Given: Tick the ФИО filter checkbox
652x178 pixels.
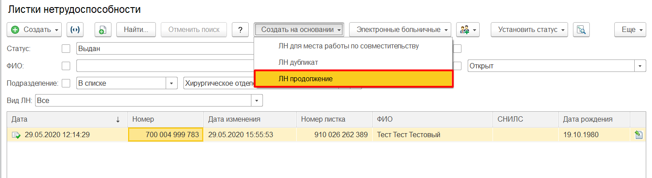Looking at the screenshot, I should click(x=66, y=66).
